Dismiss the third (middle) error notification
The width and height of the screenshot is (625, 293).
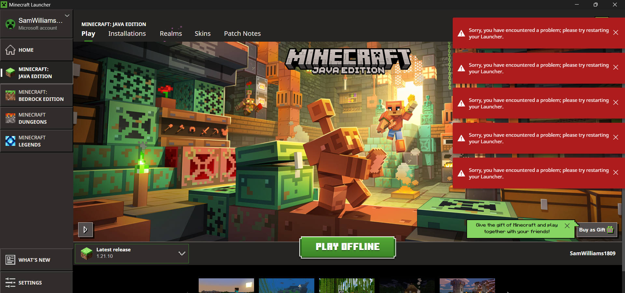(x=616, y=103)
